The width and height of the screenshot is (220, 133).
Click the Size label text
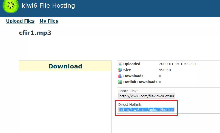pyautogui.click(x=127, y=70)
